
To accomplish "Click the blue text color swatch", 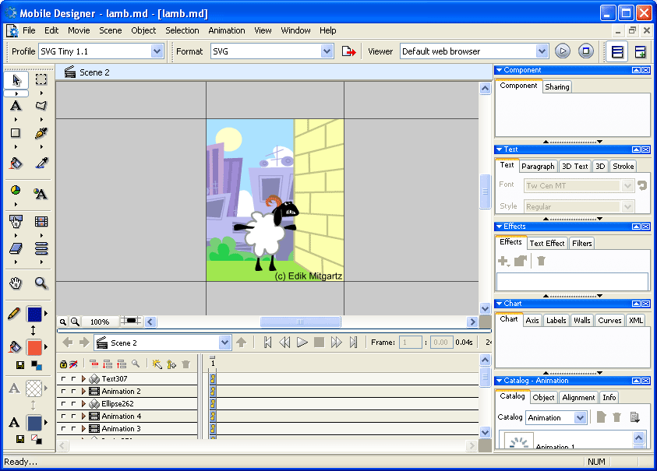I will pos(34,423).
